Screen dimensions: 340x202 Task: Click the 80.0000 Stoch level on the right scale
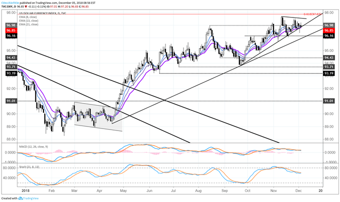(330, 168)
